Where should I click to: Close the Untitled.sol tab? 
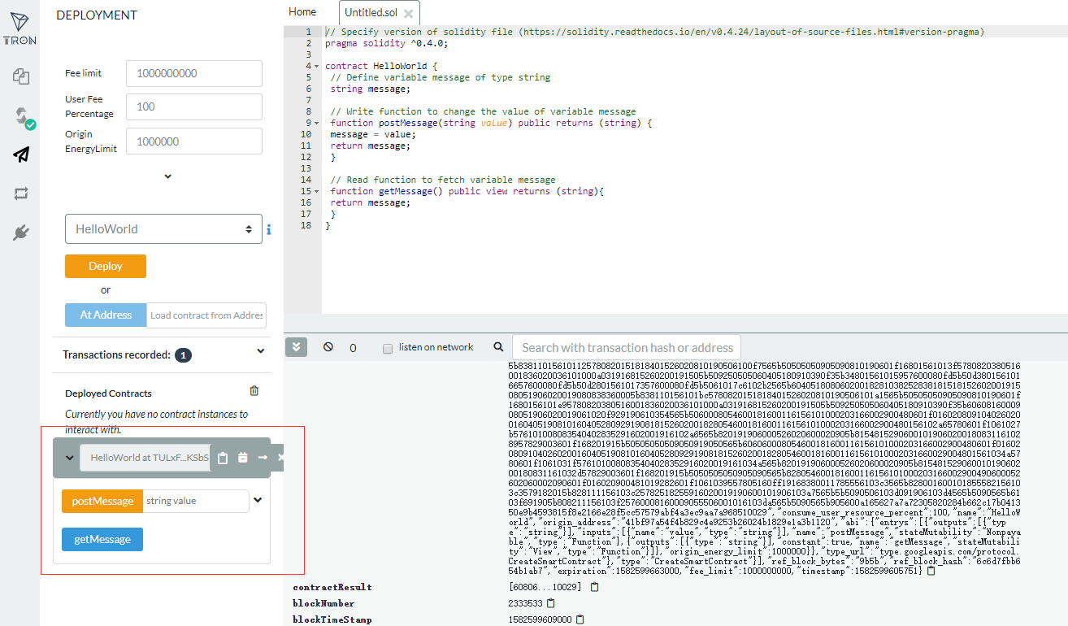408,14
